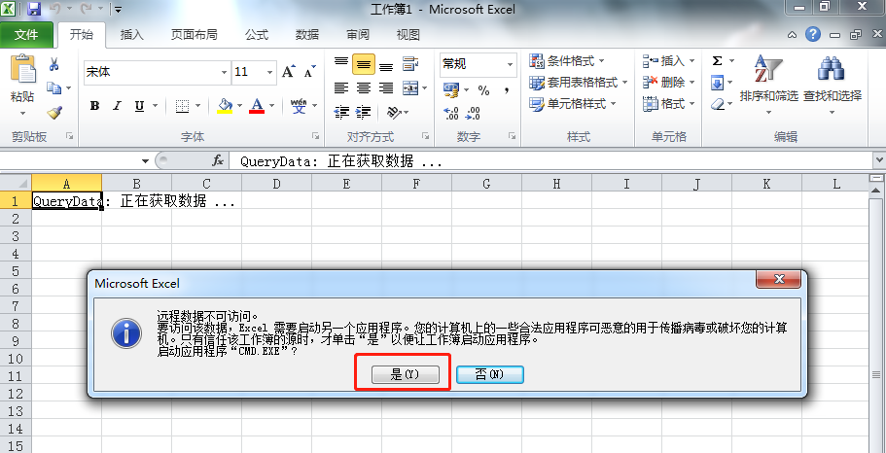
Task: Open the 宋体 font name dropdown
Action: tap(225, 72)
